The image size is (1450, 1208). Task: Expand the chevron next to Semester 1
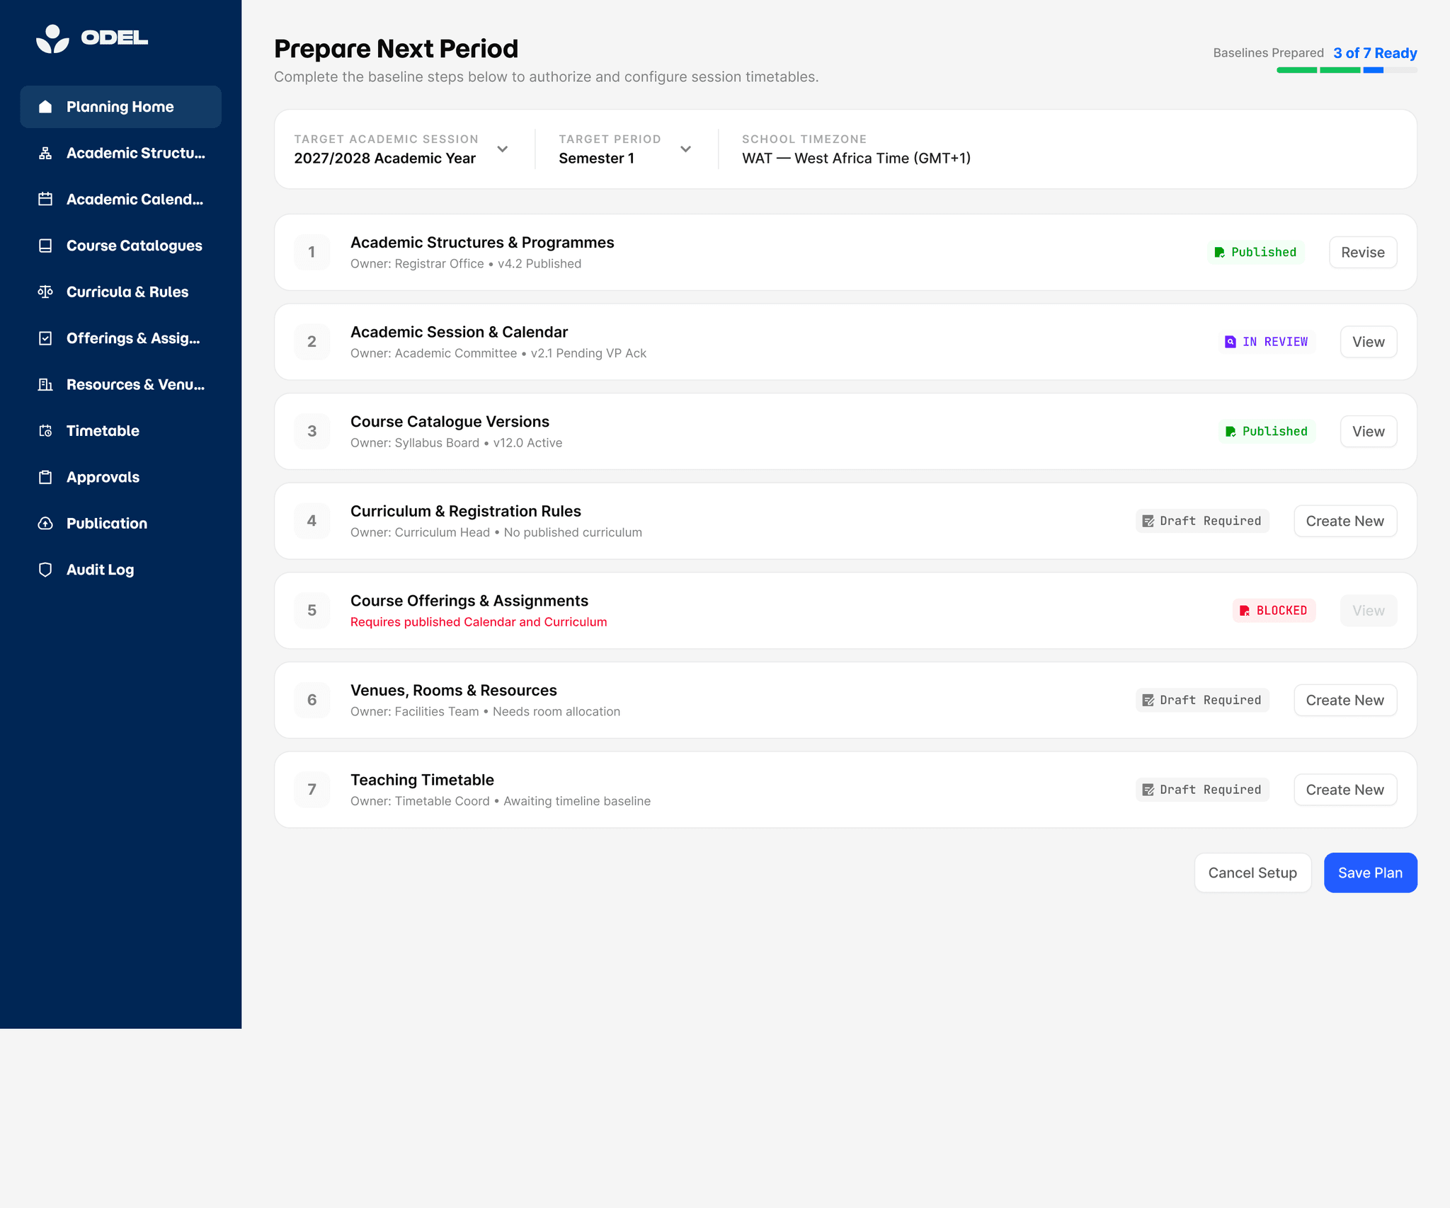pos(685,149)
